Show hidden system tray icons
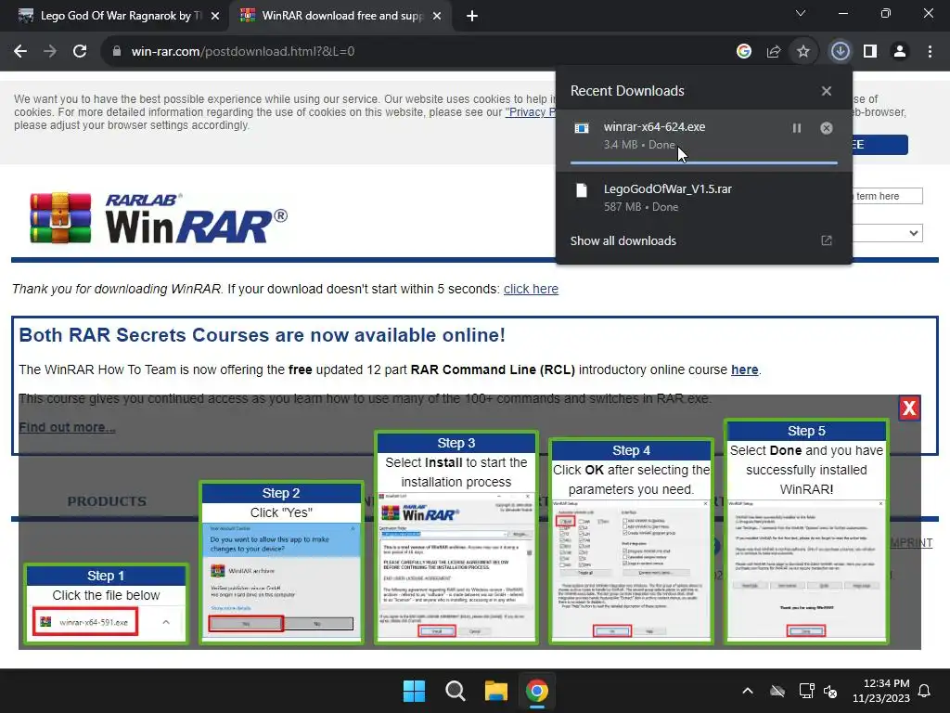Image resolution: width=950 pixels, height=713 pixels. click(748, 691)
